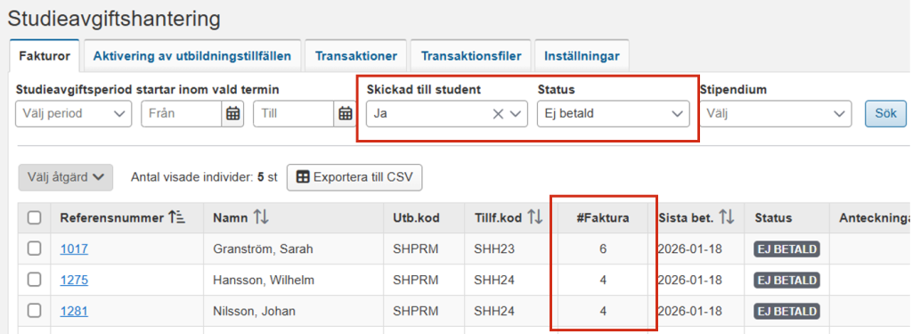Check the box for reference 1017
The width and height of the screenshot is (912, 334).
(x=35, y=248)
